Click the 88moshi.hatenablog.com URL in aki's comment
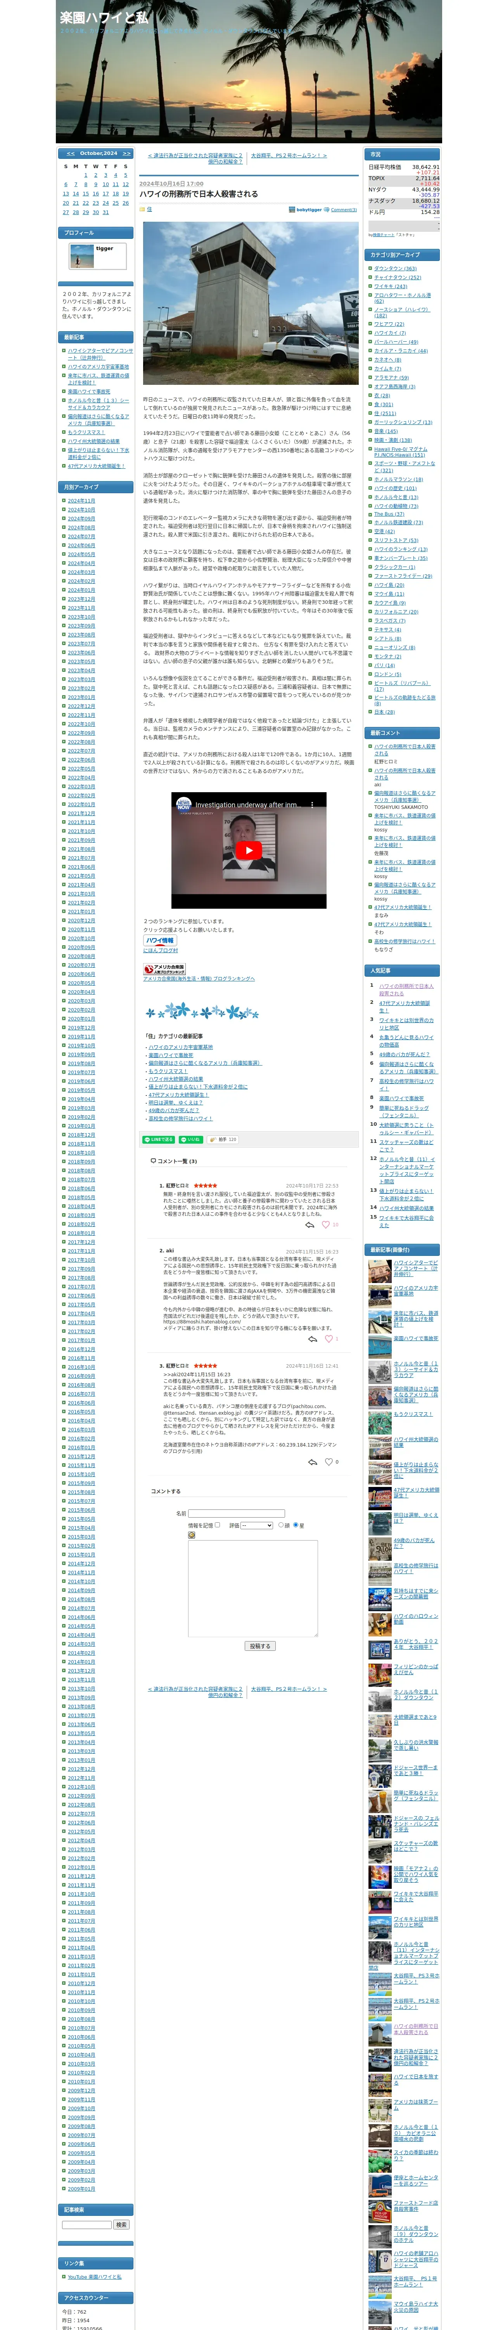This screenshot has height=2330, width=498. [x=202, y=1321]
